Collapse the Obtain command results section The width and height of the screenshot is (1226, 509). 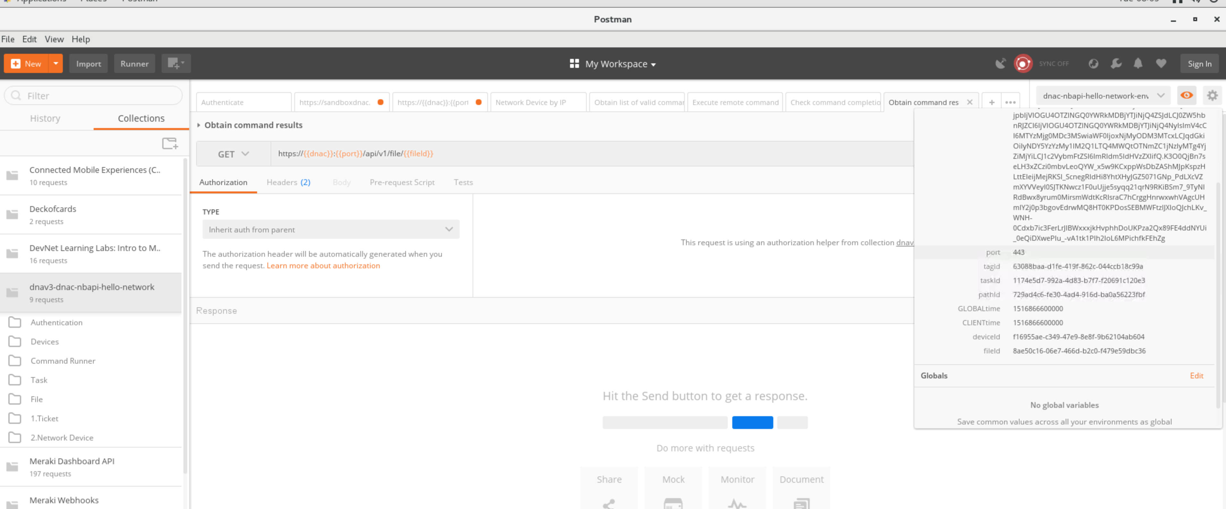click(x=199, y=125)
